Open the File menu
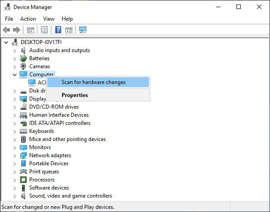270x212 pixels. (9, 19)
